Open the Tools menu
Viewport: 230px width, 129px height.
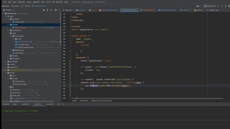(x=49, y=2)
